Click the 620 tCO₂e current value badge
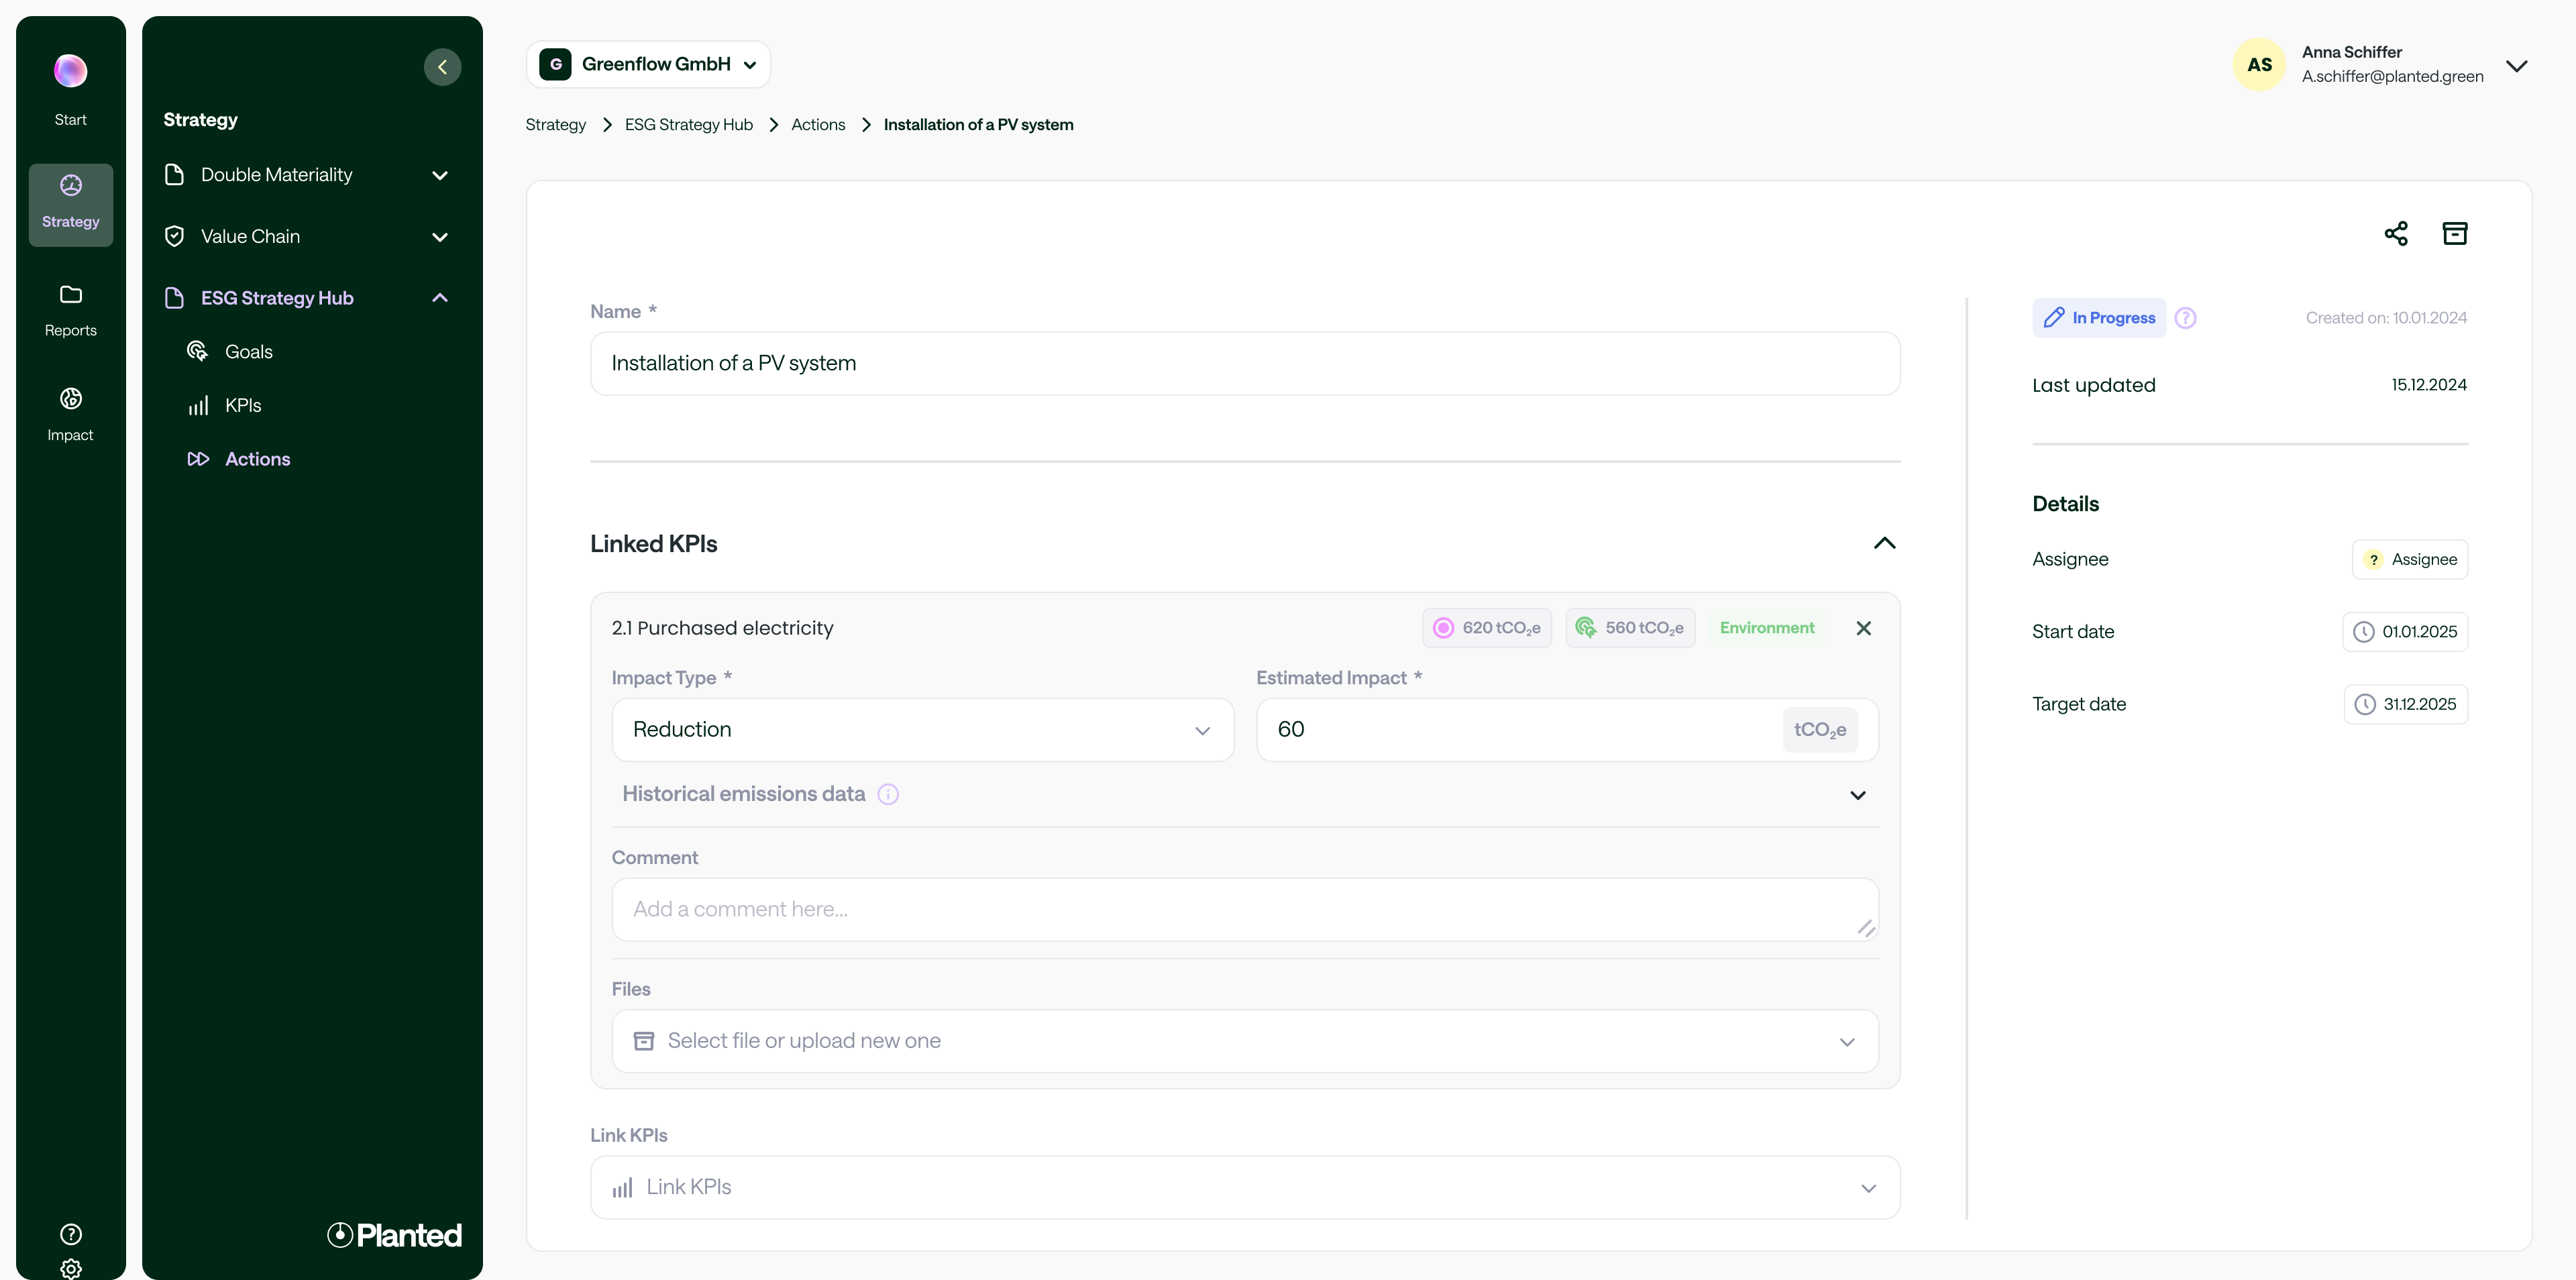The width and height of the screenshot is (2576, 1280). coord(1487,628)
